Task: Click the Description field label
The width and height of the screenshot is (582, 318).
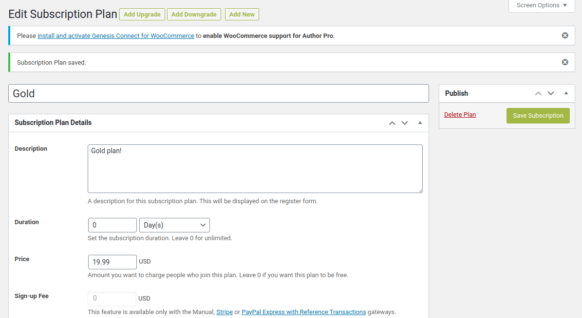Action: point(31,149)
